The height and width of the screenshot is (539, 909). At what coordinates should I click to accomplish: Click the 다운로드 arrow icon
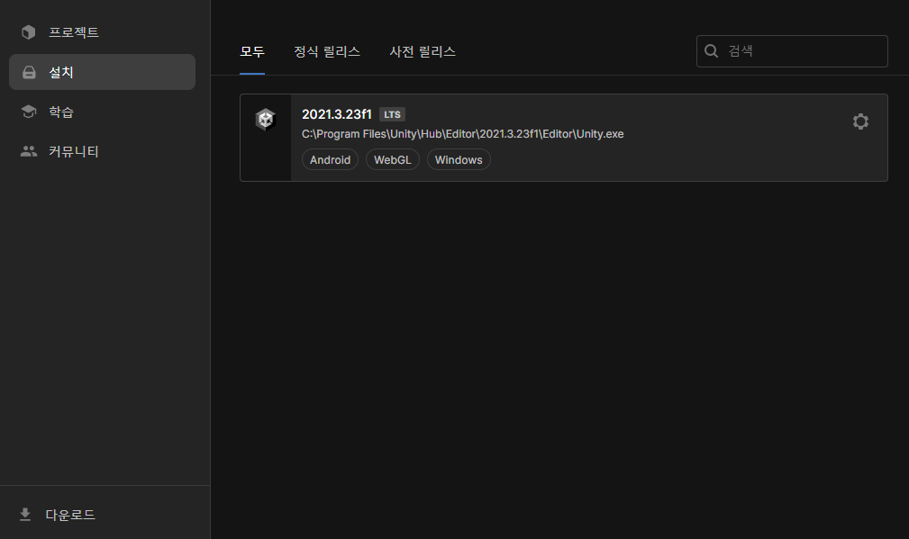tap(25, 514)
